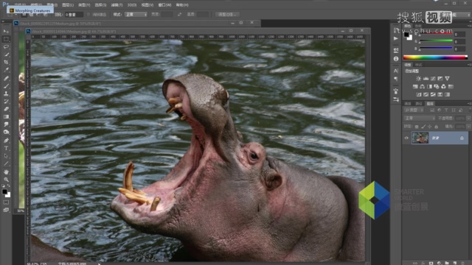Add a Curves adjustment layer
Screen dimensions: 472x265
click(x=433, y=79)
